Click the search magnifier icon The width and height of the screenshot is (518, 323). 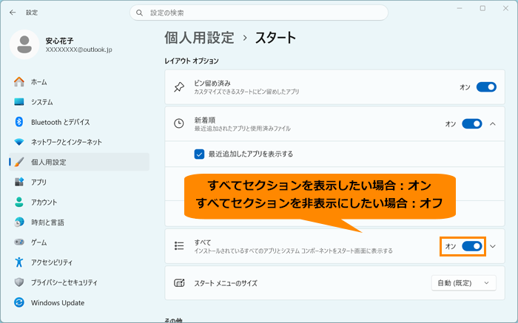139,13
